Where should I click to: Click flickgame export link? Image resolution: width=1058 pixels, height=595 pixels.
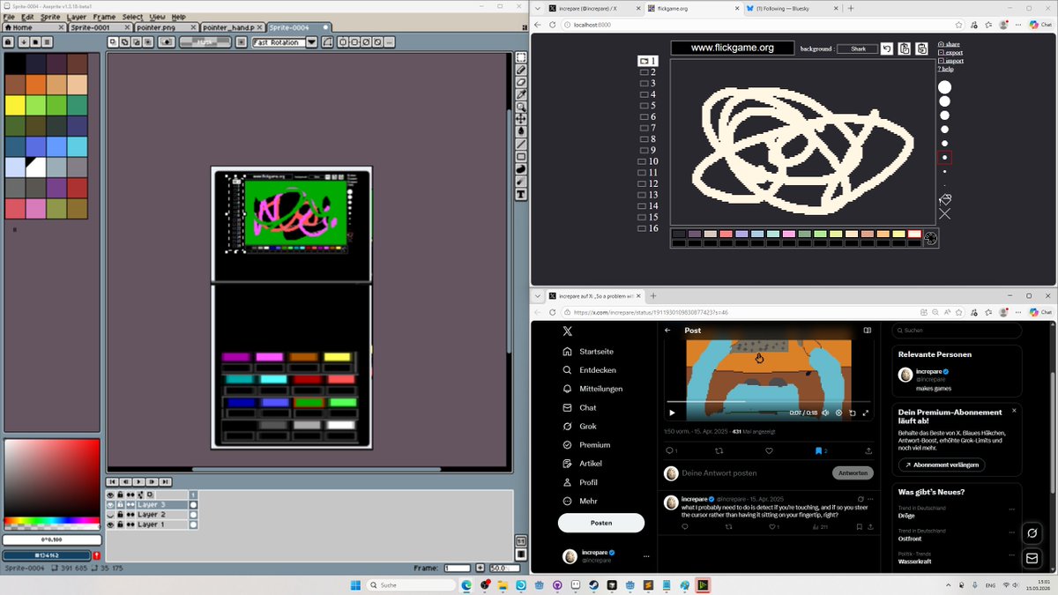950,52
